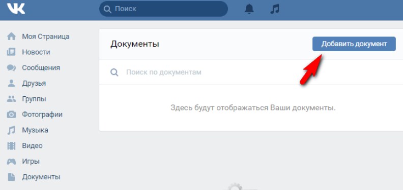
Task: Click the magnifier icon in the top search bar
Action: coord(107,9)
